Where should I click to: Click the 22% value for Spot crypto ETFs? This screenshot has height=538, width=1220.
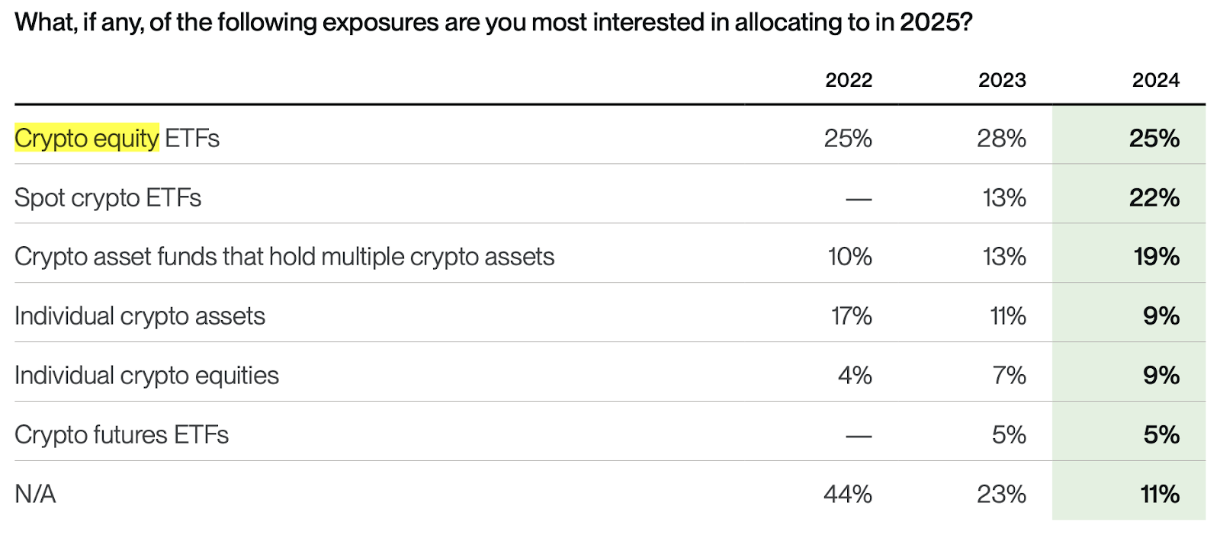click(1154, 197)
